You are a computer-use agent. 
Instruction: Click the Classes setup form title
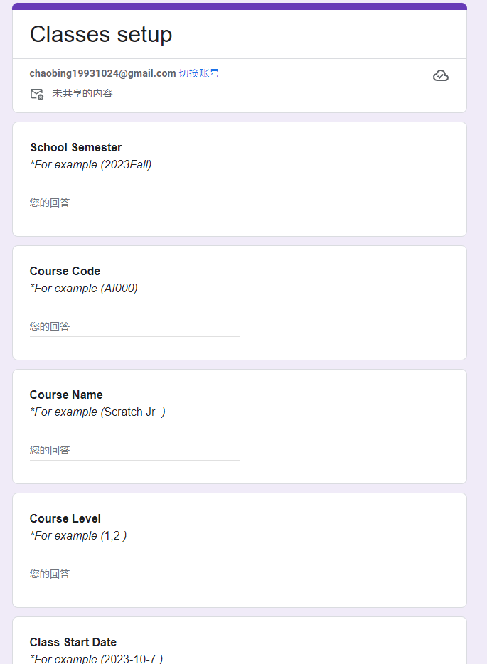[x=101, y=34]
